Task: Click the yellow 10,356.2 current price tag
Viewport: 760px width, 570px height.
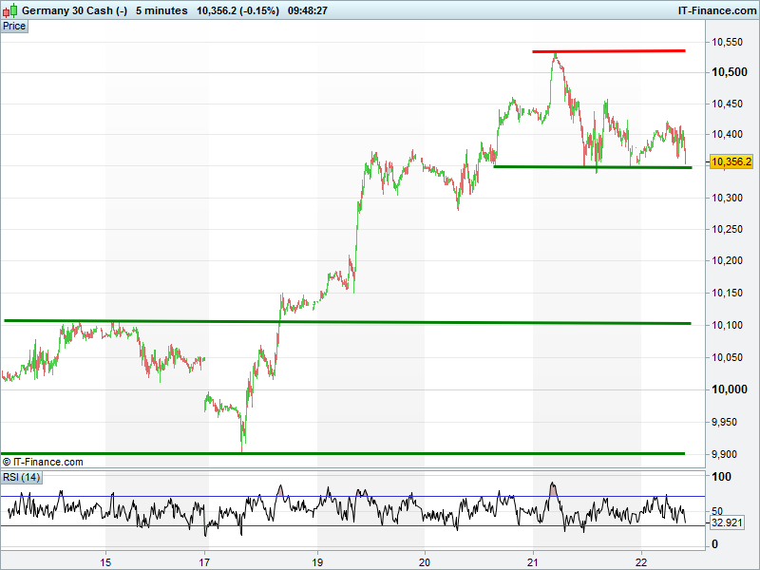Action: pos(731,161)
